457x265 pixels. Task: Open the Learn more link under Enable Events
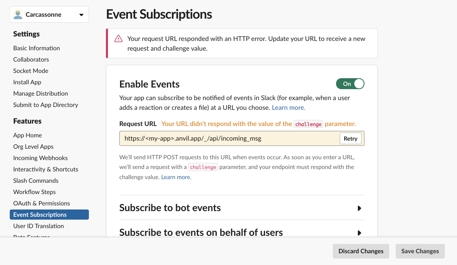(x=289, y=108)
